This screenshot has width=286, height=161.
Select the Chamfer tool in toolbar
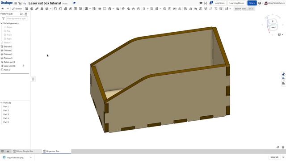pos(60,8)
